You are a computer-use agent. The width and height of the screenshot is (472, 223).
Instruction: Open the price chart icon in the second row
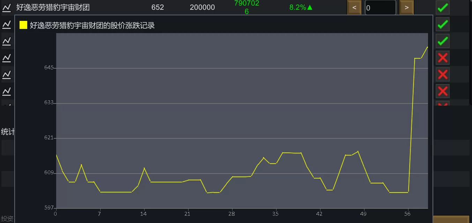pos(7,25)
